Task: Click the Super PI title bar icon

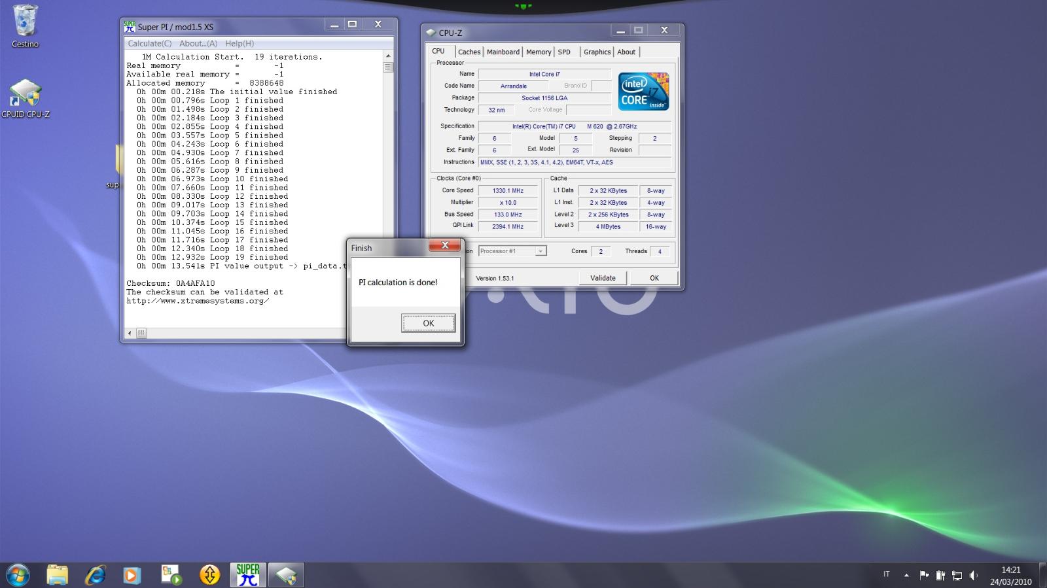Action: pos(130,26)
